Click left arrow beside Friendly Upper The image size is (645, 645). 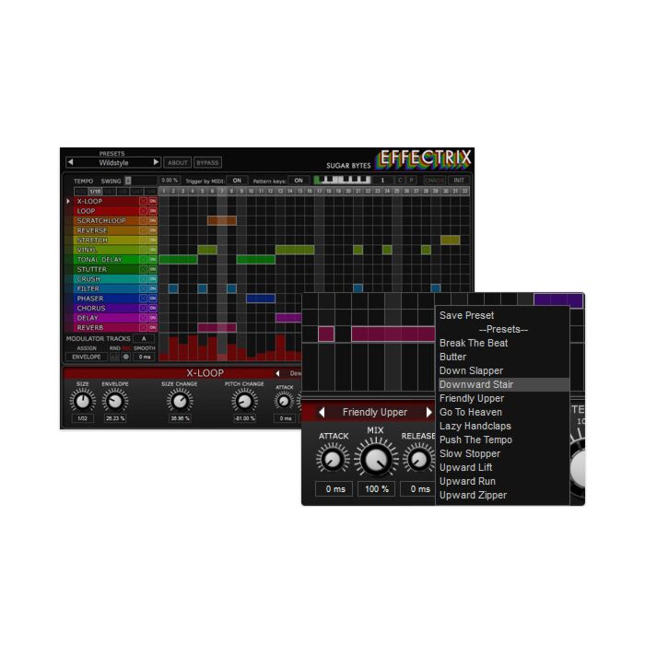click(x=322, y=412)
